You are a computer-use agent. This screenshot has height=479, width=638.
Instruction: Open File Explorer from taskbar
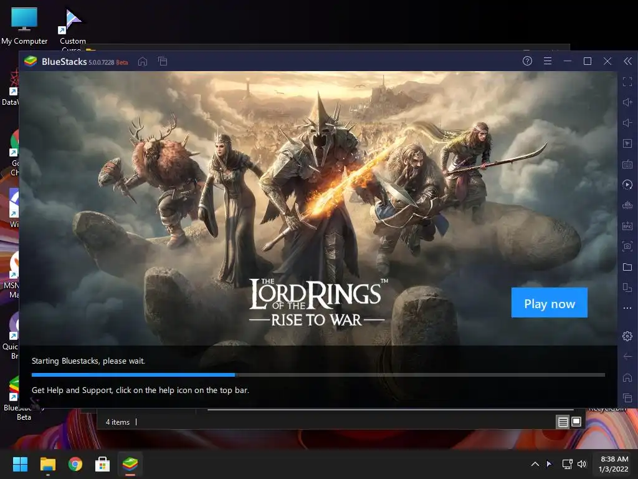pyautogui.click(x=47, y=464)
